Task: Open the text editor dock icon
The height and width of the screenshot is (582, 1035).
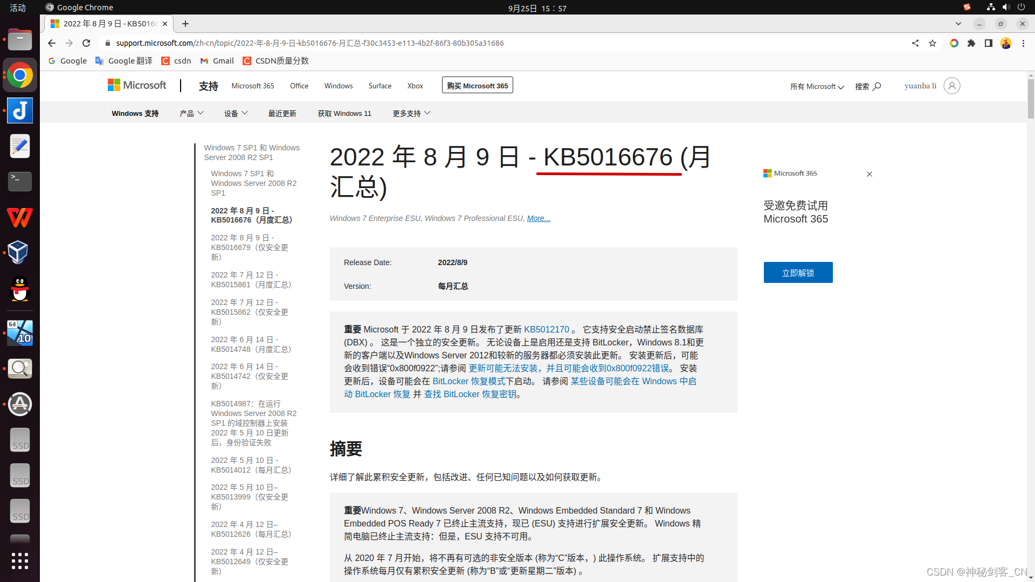Action: pyautogui.click(x=20, y=146)
